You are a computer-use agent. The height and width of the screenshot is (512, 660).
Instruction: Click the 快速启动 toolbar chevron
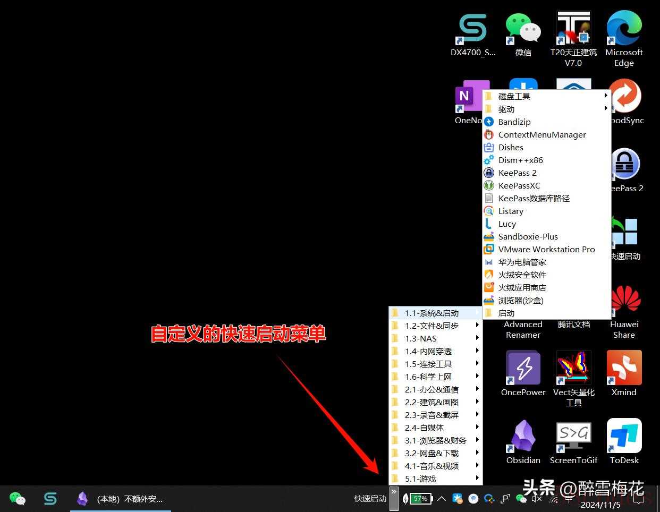pyautogui.click(x=394, y=499)
